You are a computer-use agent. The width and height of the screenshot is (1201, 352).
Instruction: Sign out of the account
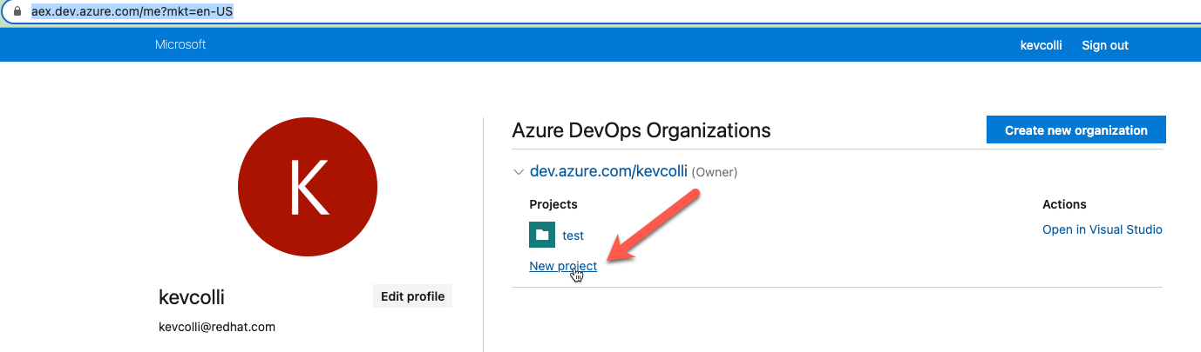[x=1104, y=45]
